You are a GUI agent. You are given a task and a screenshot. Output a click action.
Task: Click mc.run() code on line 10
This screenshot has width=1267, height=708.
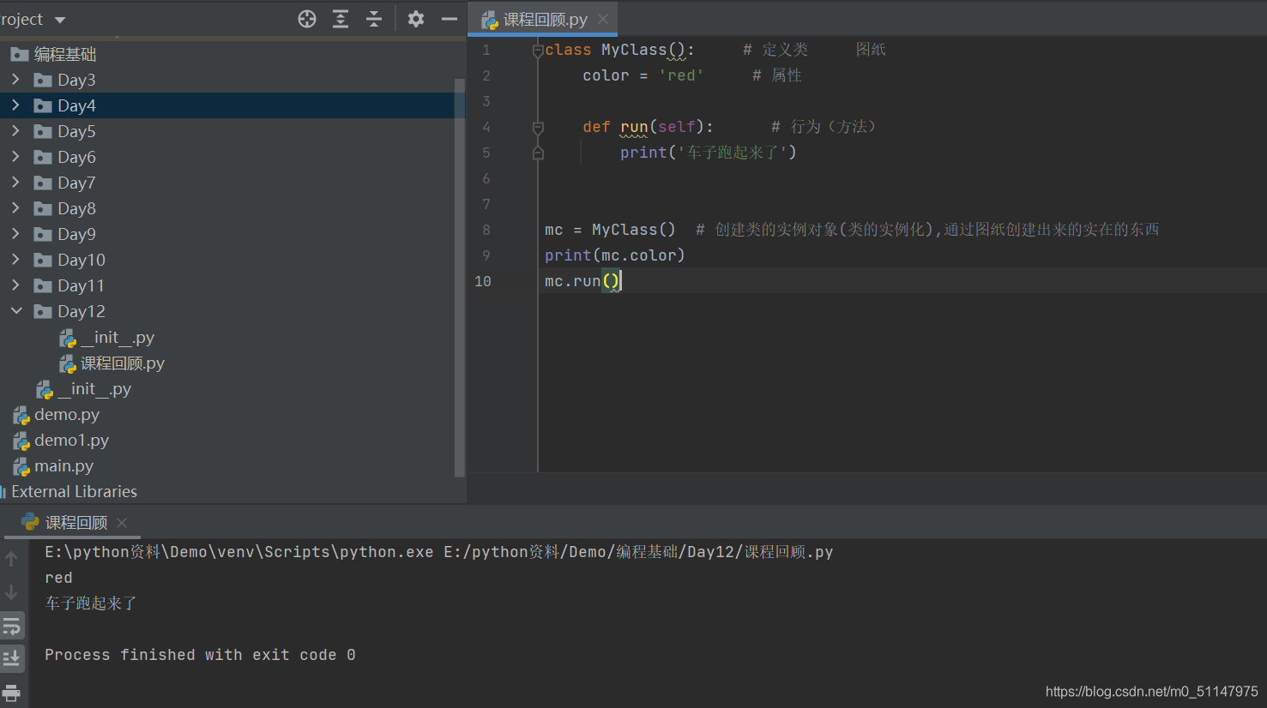click(582, 281)
